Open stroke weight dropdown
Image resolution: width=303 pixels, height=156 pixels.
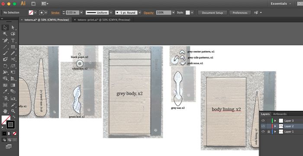[x=81, y=13]
